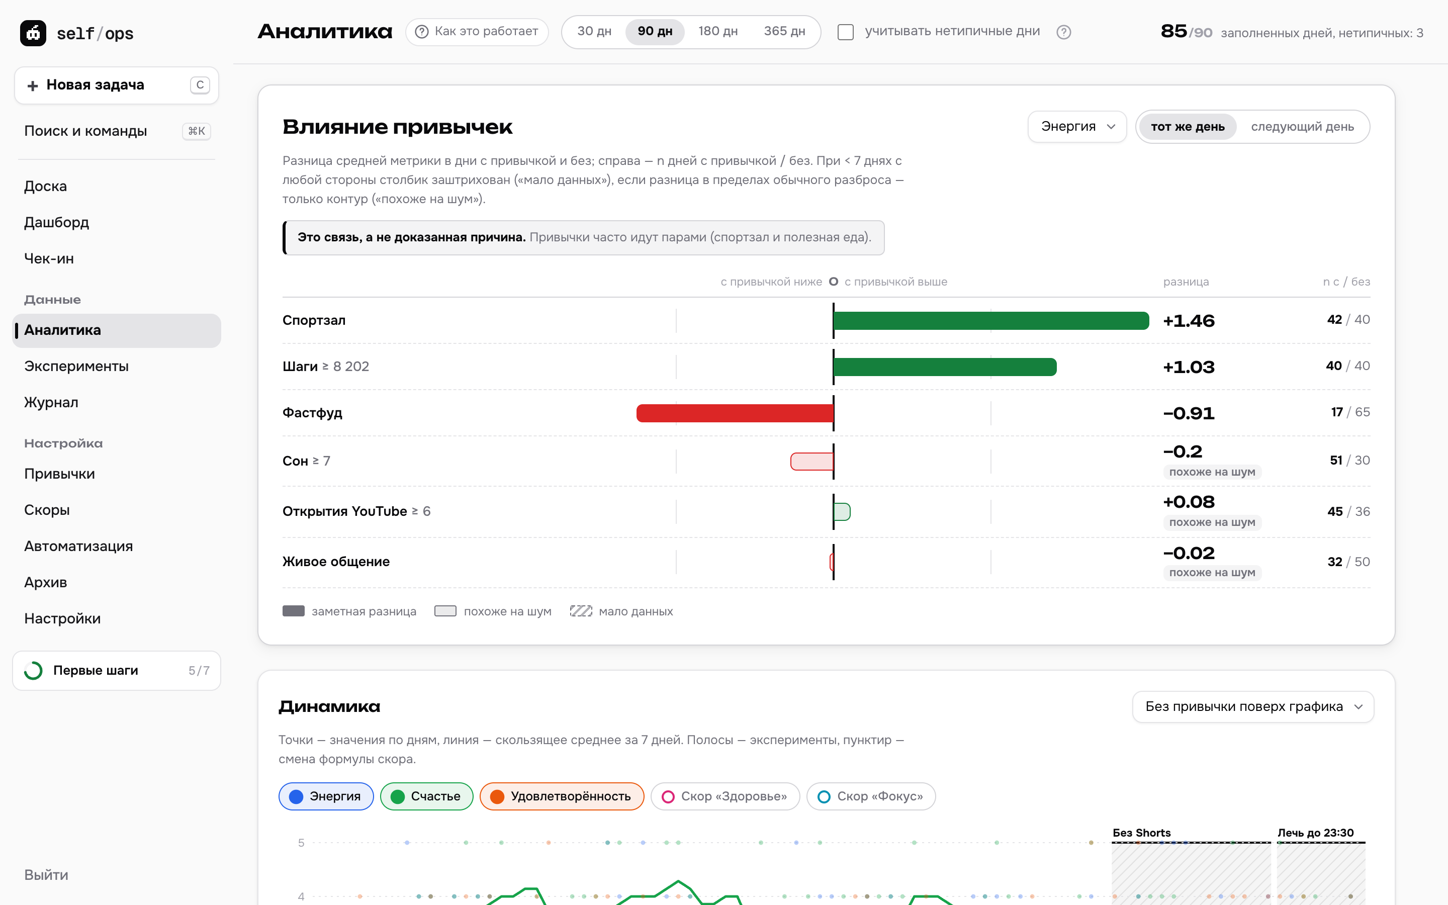Select the 30 дн period tab
This screenshot has height=905, width=1448.
594,32
